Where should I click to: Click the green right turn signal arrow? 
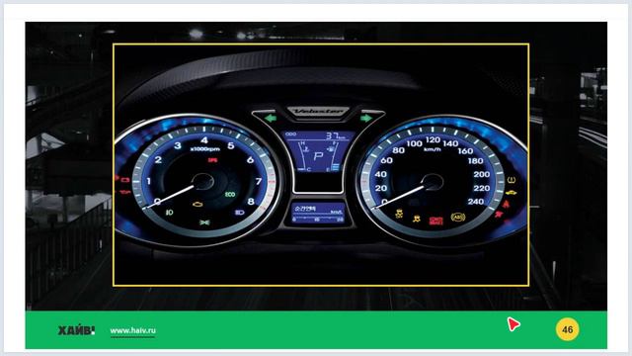coord(366,119)
